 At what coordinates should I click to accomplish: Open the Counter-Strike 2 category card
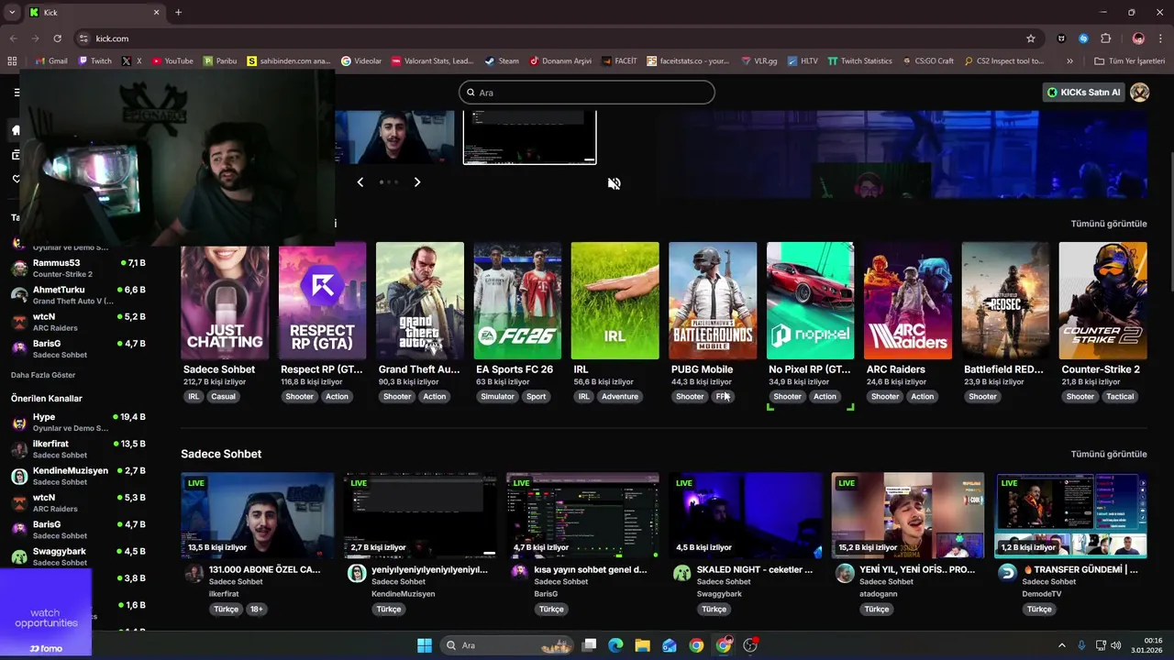pos(1102,301)
